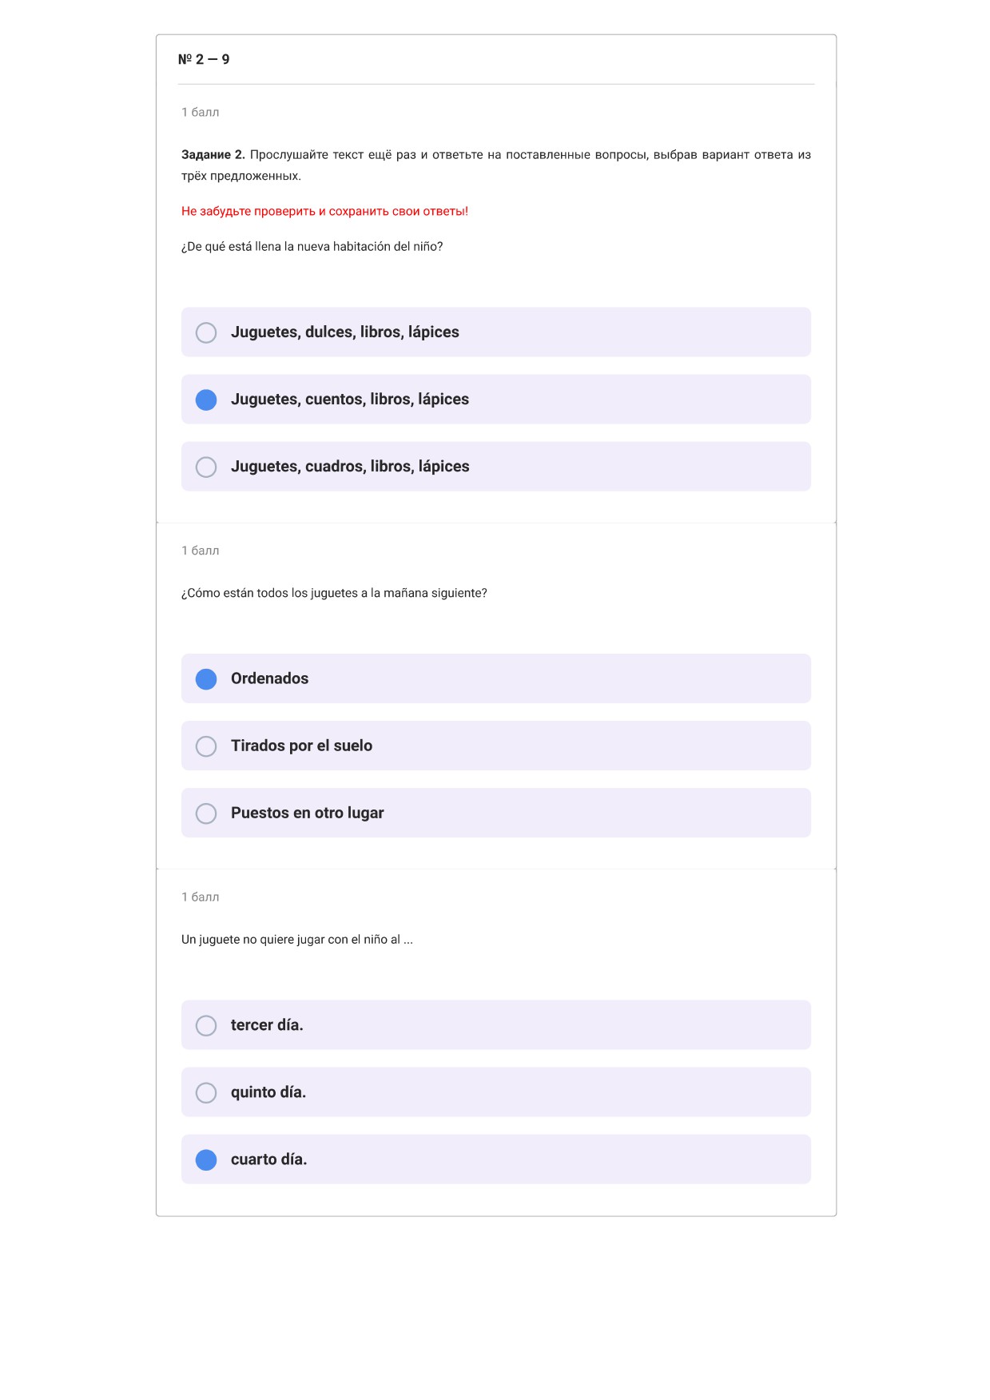Click the red reminder text about saving answers

pyautogui.click(x=324, y=211)
